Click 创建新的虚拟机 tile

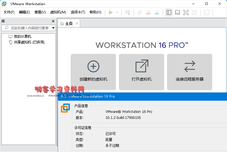[x=93, y=72]
